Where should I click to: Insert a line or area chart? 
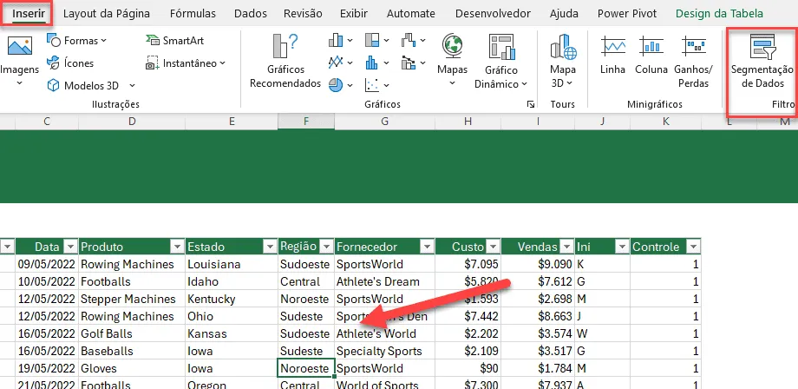pyautogui.click(x=341, y=63)
